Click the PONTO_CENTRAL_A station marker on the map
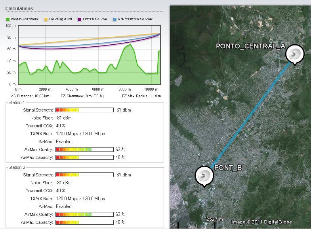311x229 pixels. pyautogui.click(x=294, y=54)
